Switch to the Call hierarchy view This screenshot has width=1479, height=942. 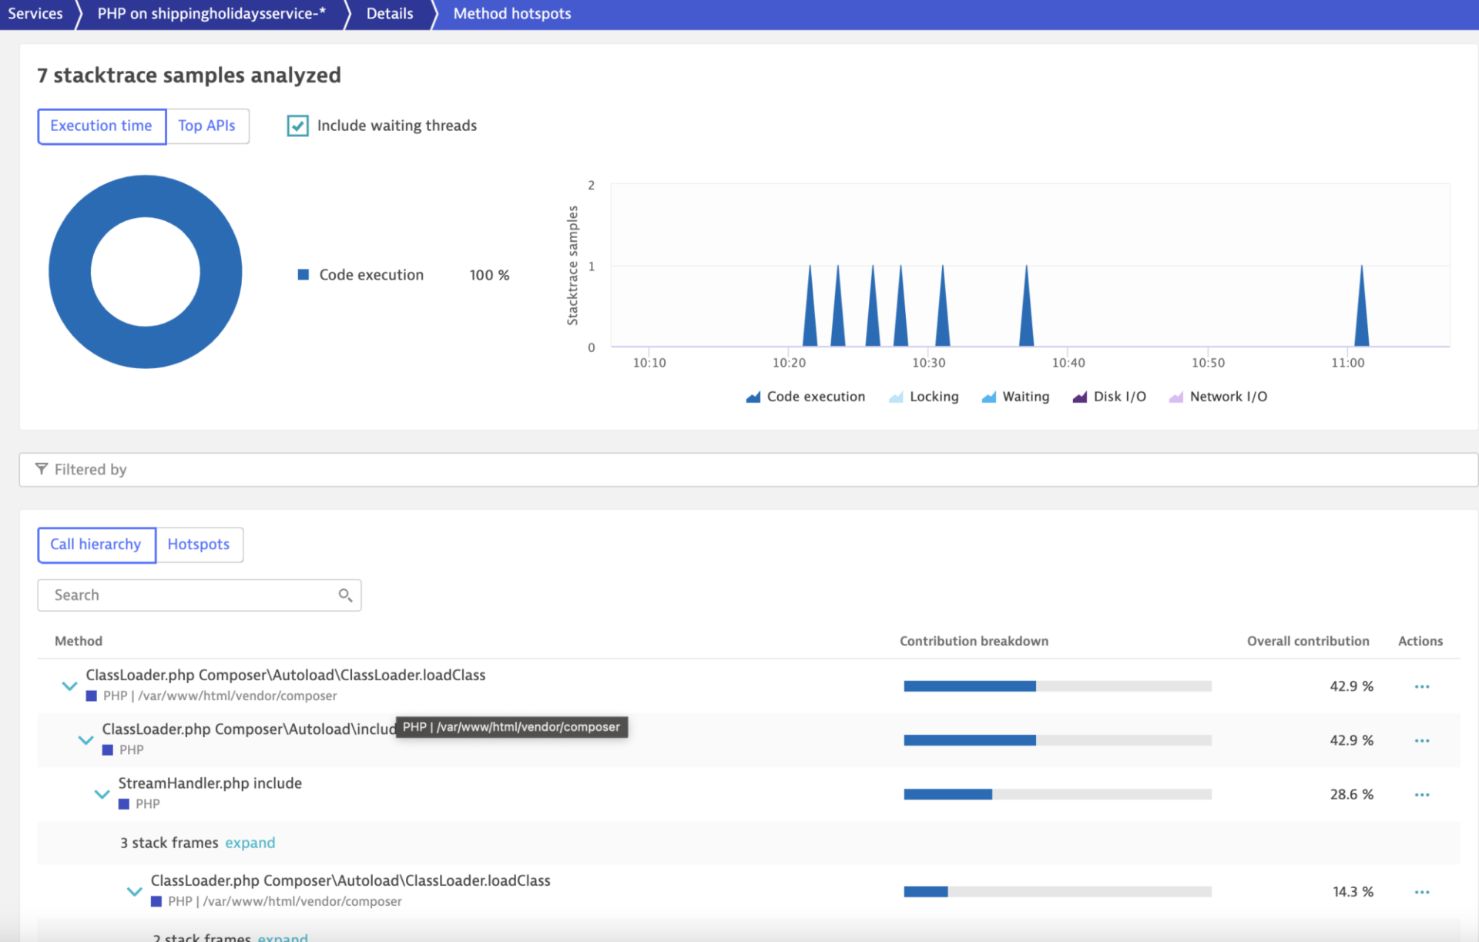tap(96, 545)
